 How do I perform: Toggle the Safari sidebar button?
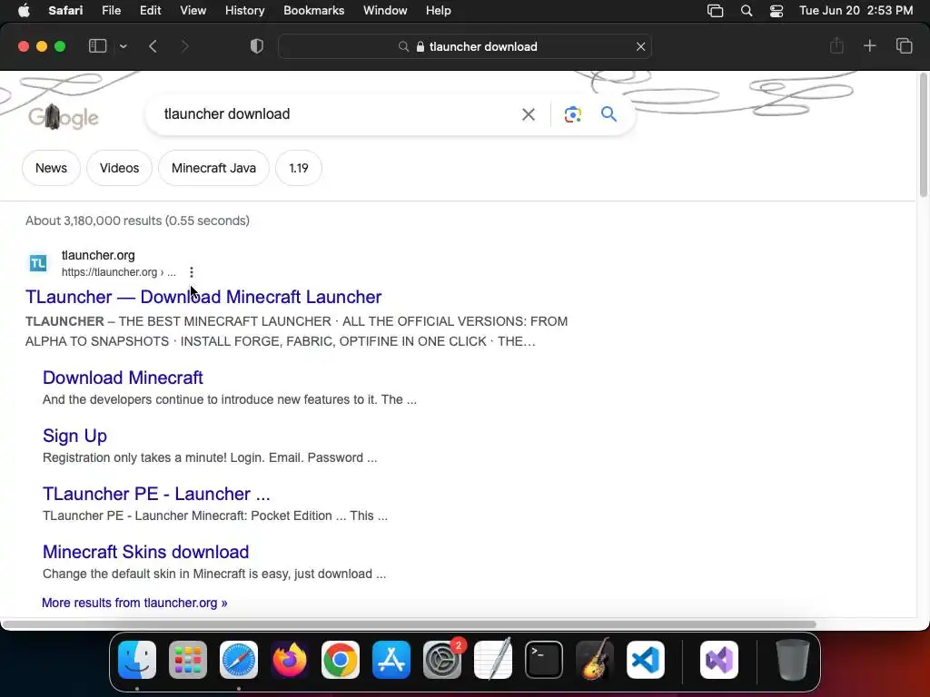(x=97, y=46)
